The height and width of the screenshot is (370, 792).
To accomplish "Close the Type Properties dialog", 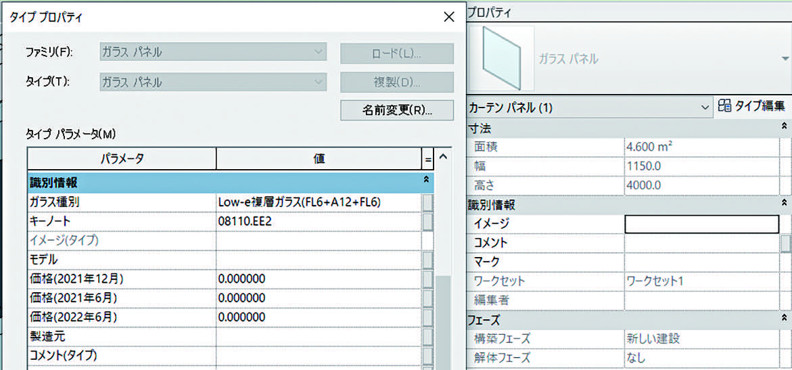I will pos(448,17).
